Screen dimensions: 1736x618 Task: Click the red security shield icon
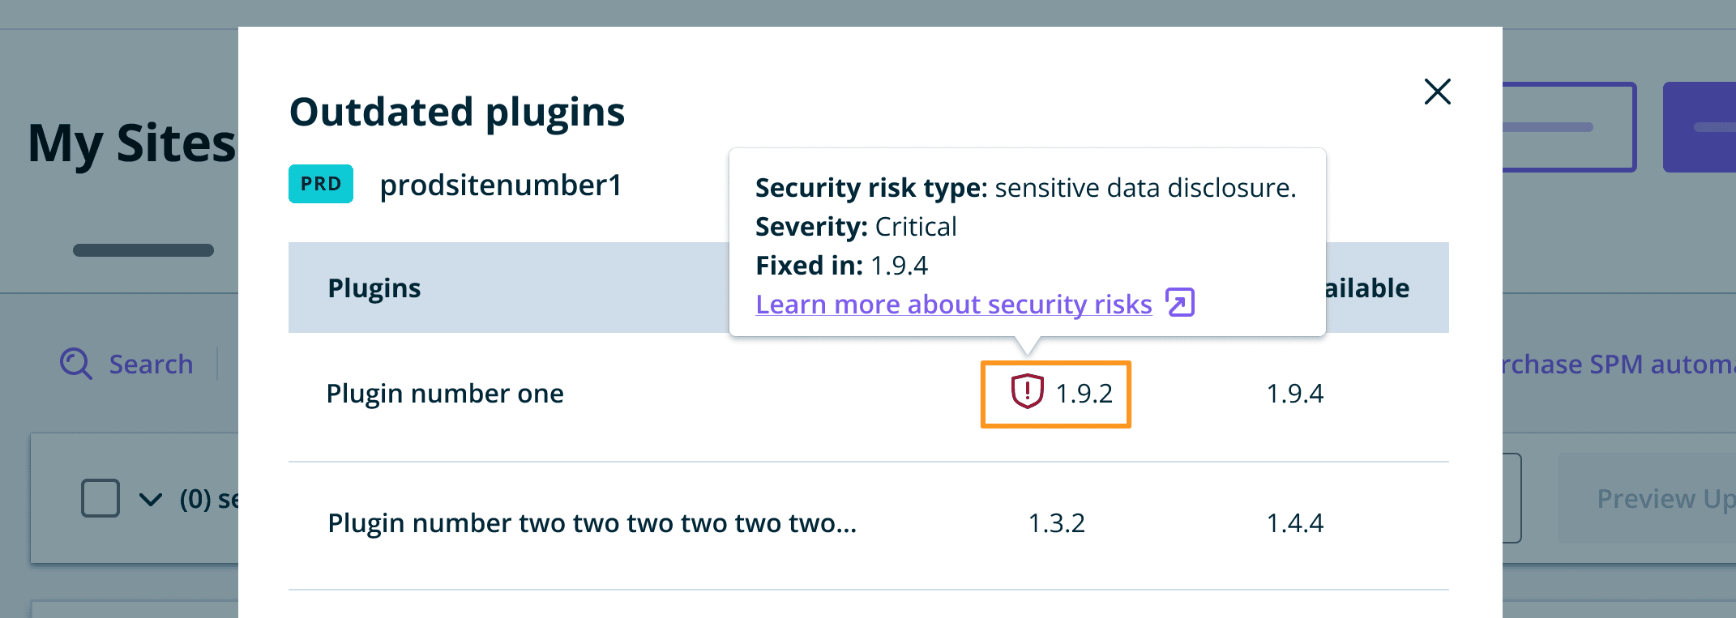pyautogui.click(x=1026, y=392)
